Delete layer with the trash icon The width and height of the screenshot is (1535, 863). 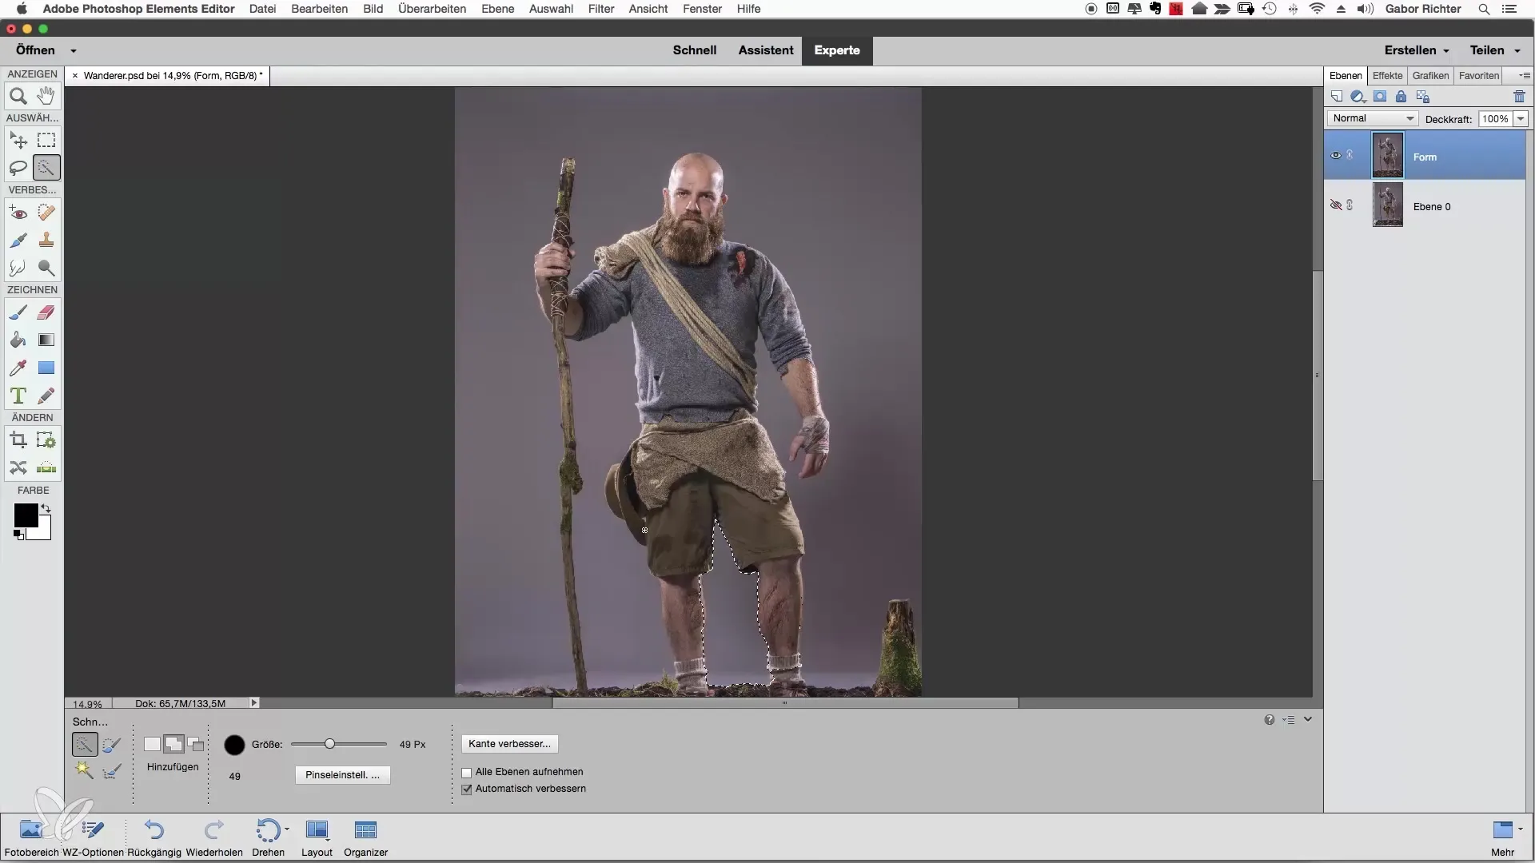[x=1519, y=97]
